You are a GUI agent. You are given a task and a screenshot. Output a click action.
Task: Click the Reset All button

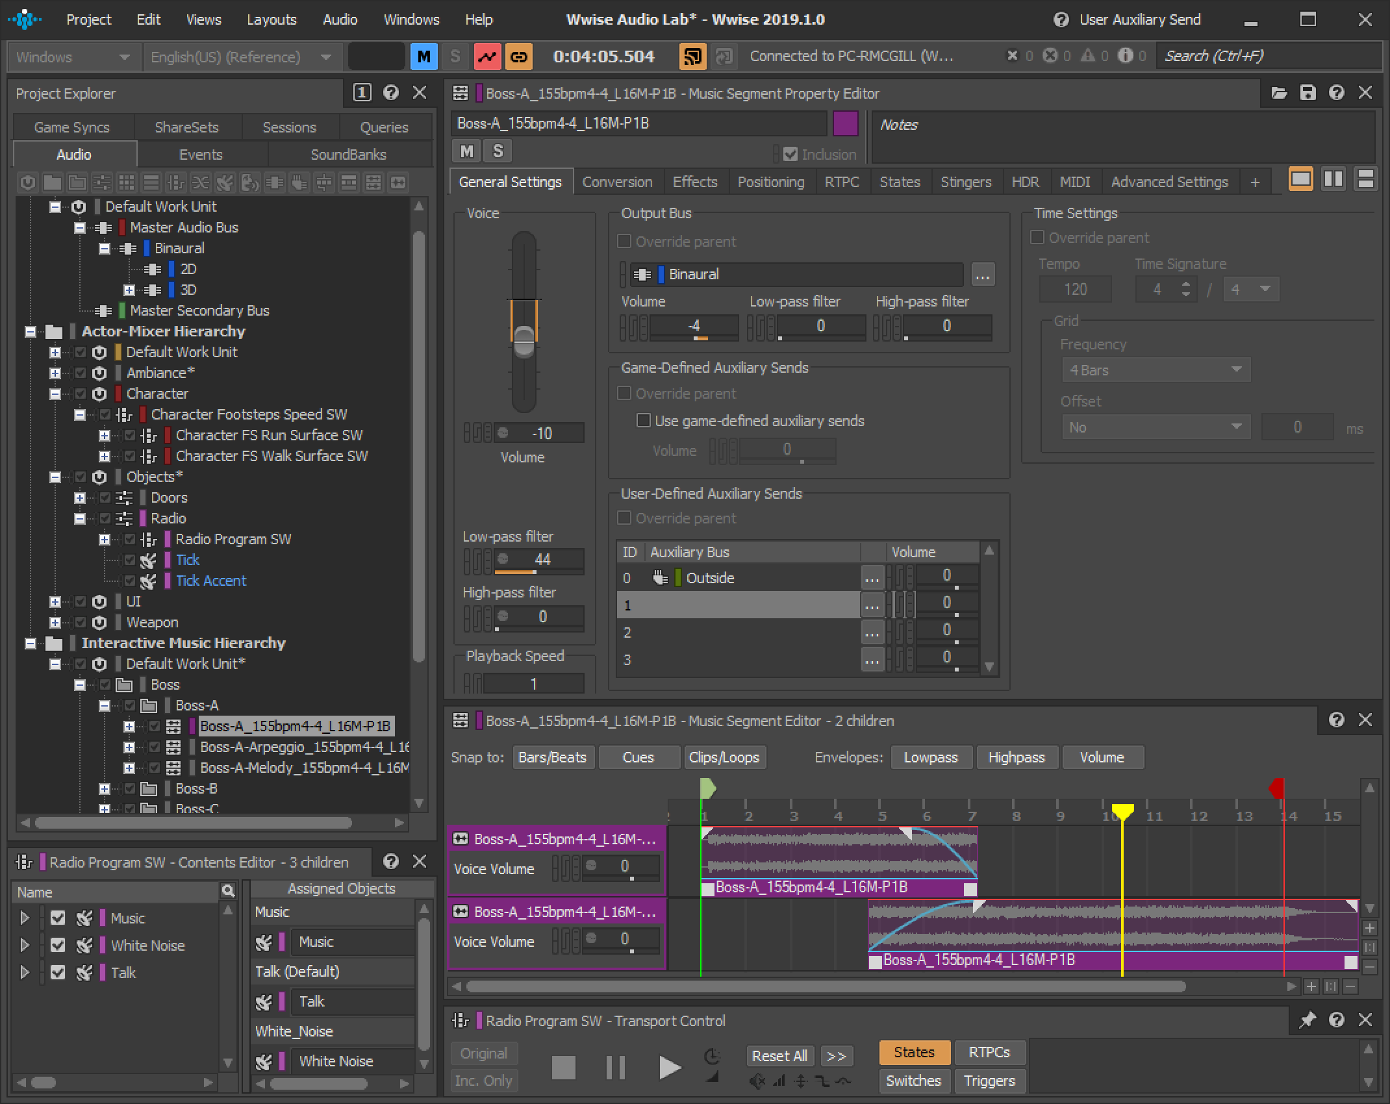pyautogui.click(x=779, y=1055)
